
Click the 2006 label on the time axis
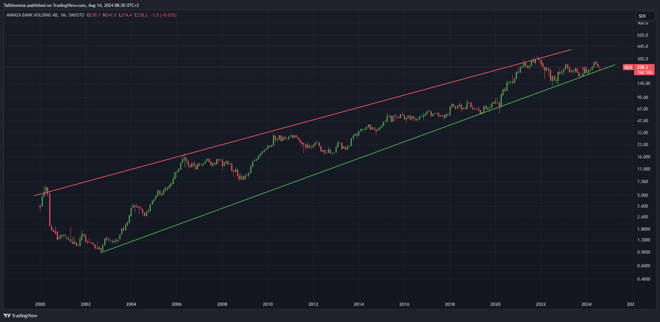[177, 304]
